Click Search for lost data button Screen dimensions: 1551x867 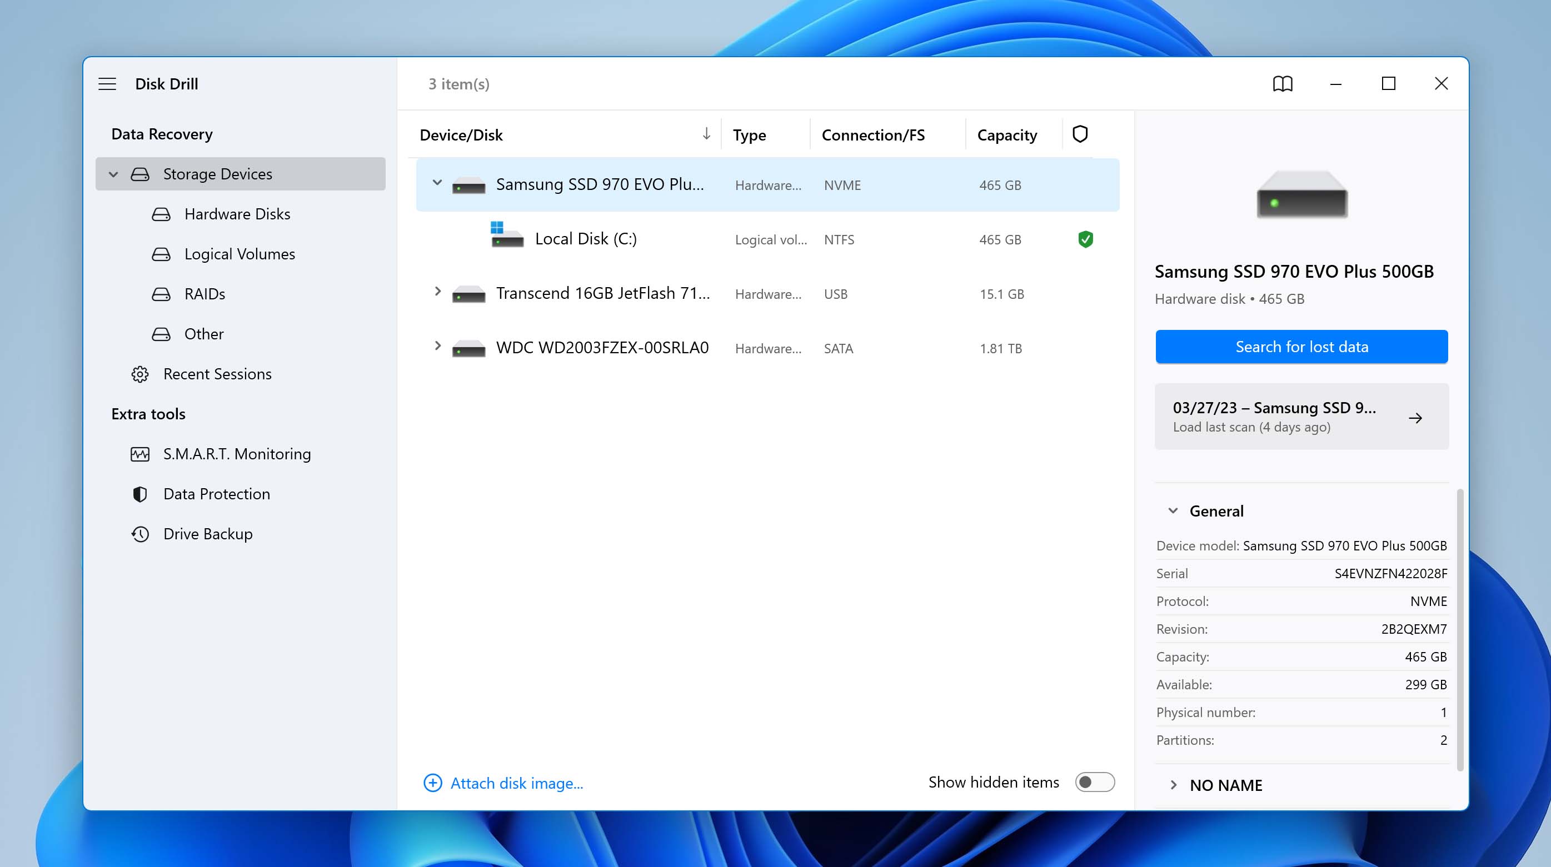tap(1301, 346)
